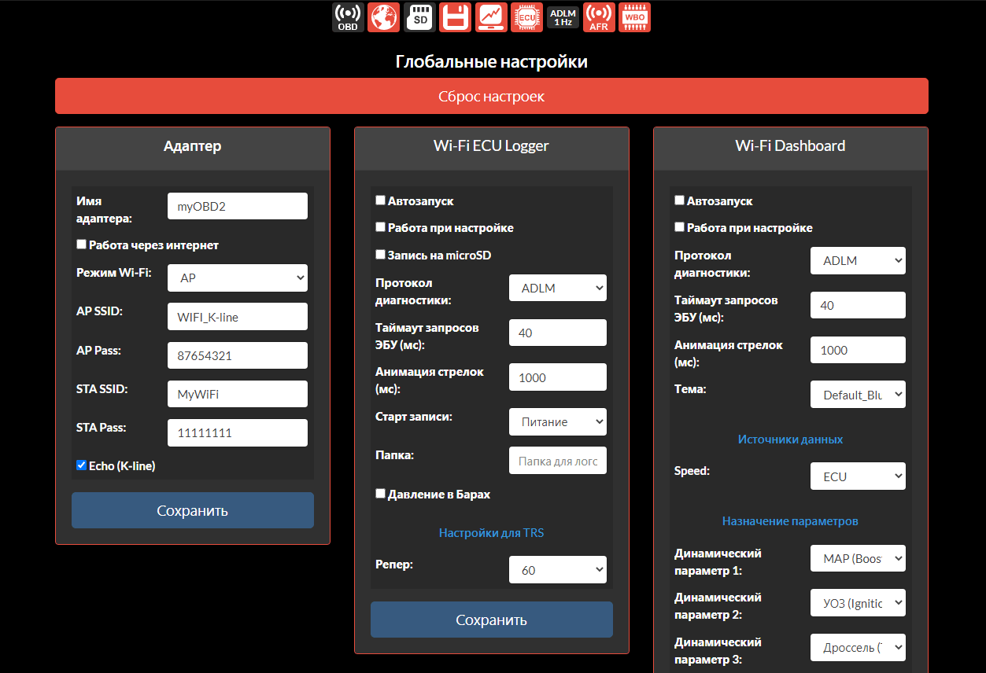Enable the 'Работа через интернет' checkbox

pyautogui.click(x=82, y=245)
